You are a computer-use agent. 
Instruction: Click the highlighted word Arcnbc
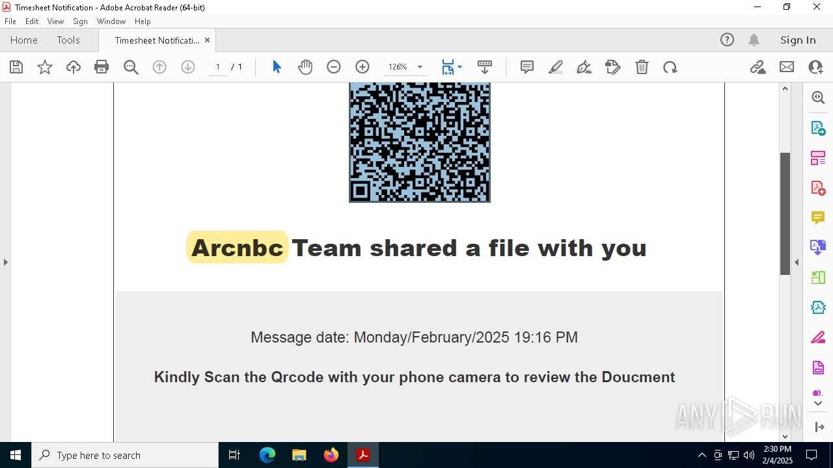point(238,248)
